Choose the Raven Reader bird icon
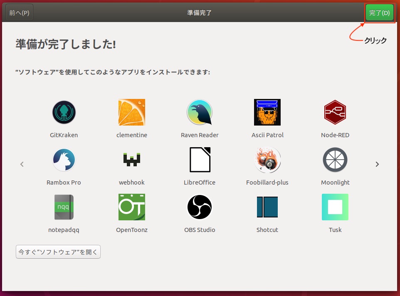 pyautogui.click(x=200, y=112)
